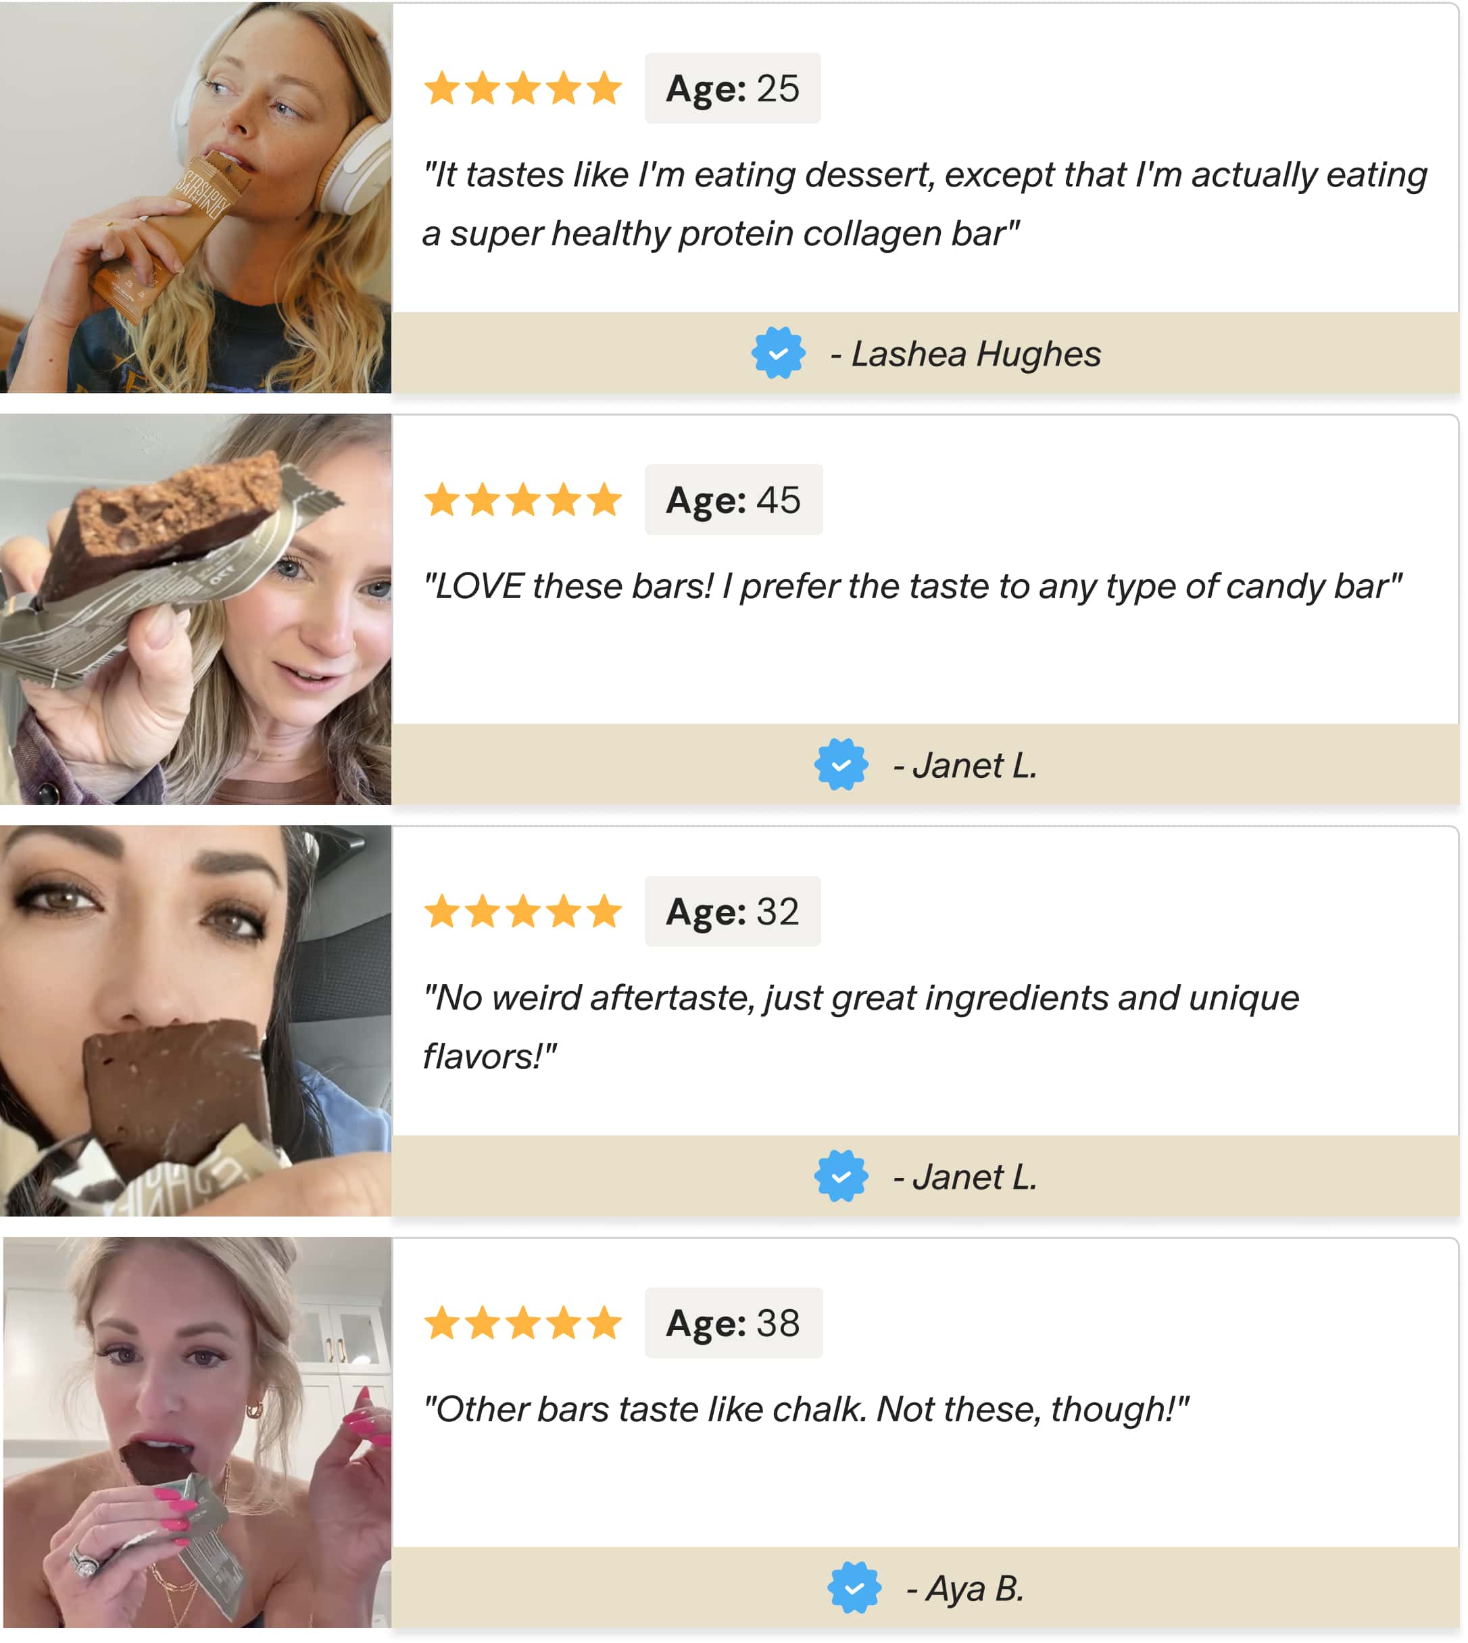Click the verified badge beside Lashea Hughes
This screenshot has height=1643, width=1468.
click(777, 353)
